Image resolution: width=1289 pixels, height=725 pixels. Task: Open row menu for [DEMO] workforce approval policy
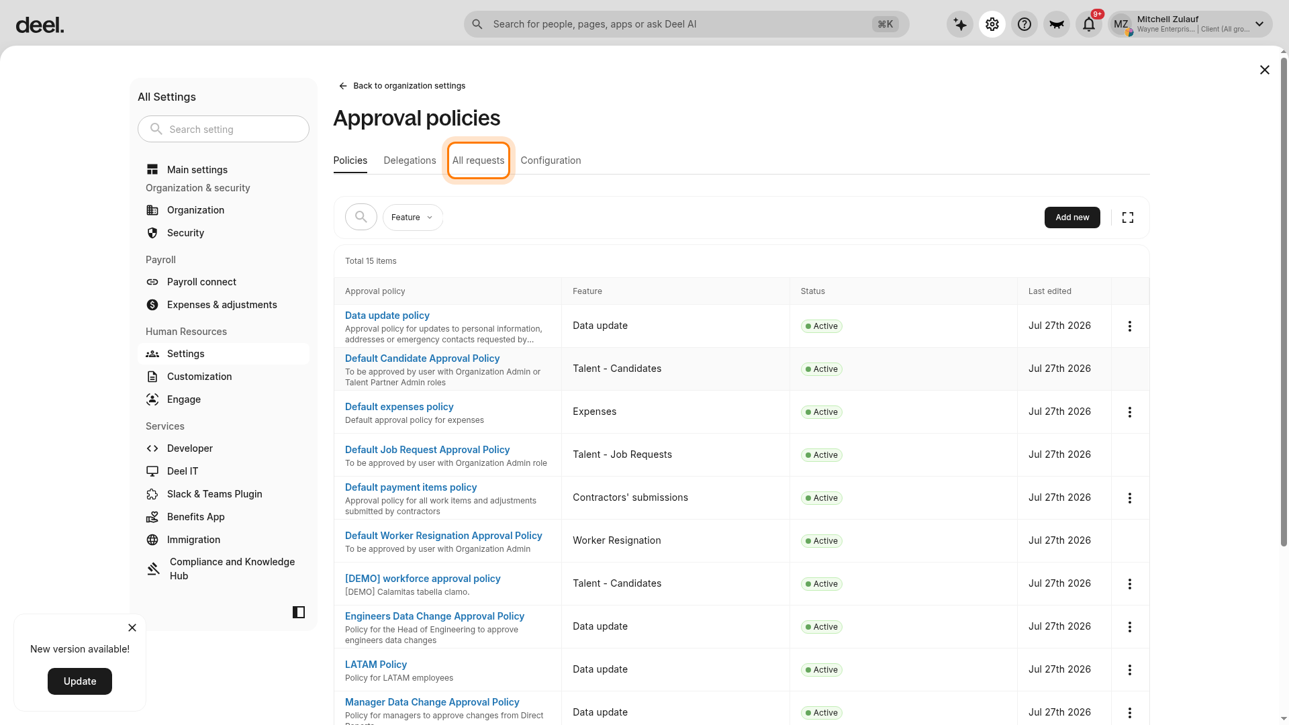tap(1130, 584)
